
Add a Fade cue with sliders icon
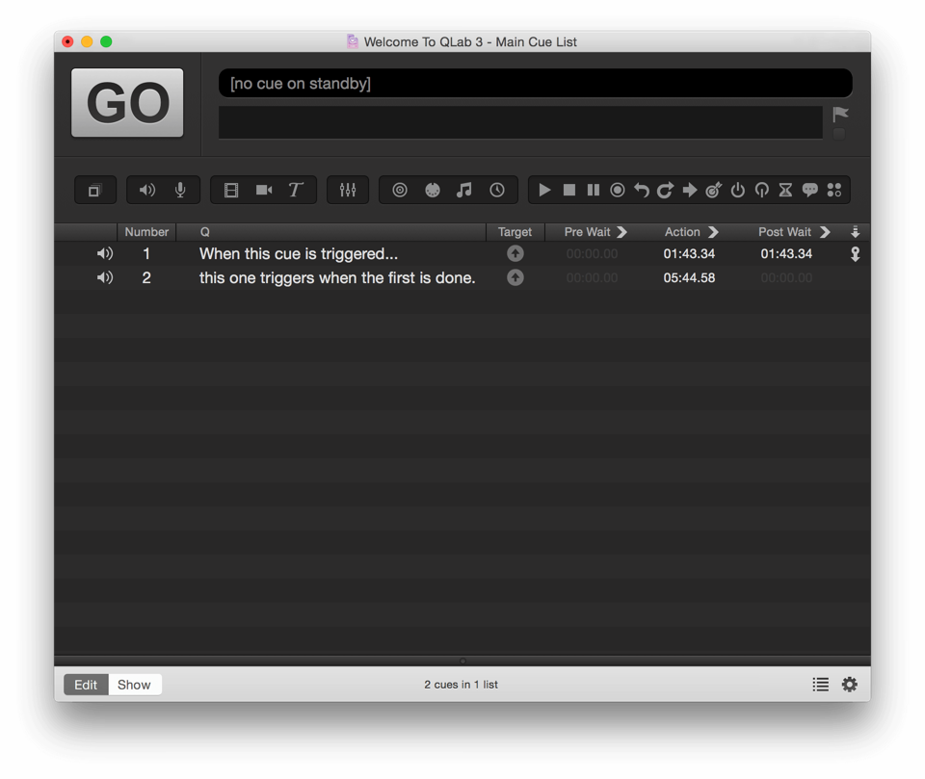point(348,191)
